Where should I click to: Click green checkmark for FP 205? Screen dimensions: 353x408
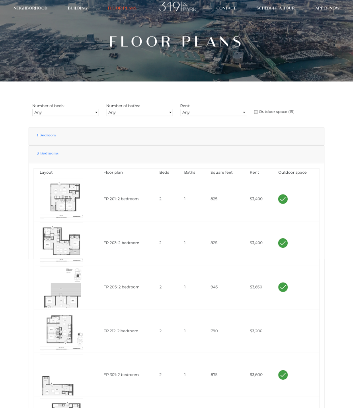tap(283, 287)
